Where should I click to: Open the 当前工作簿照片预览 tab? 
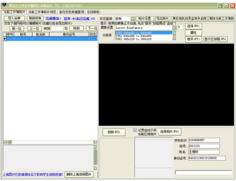point(42,12)
